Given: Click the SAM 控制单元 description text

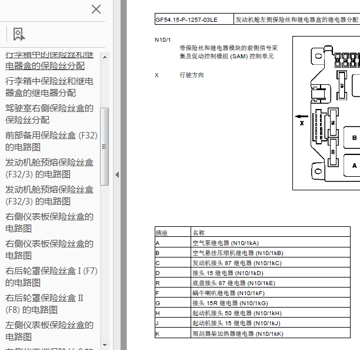Looking at the screenshot, I should [228, 52].
